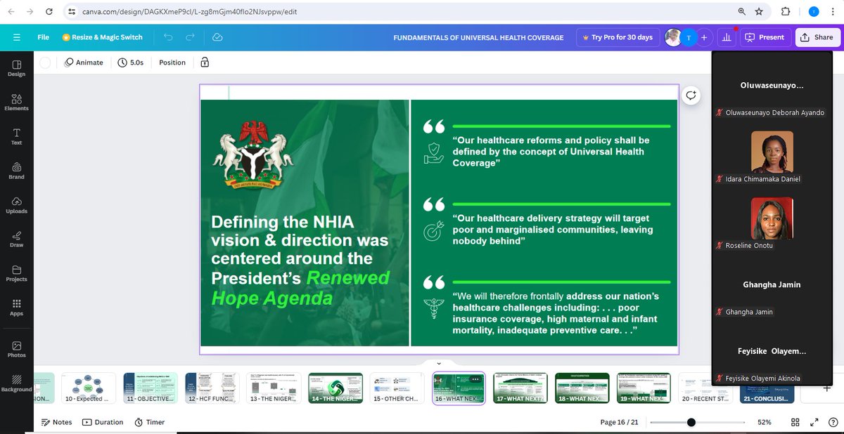Select slide thumbnail 17 - What Next
The height and width of the screenshot is (434, 844).
[520, 388]
